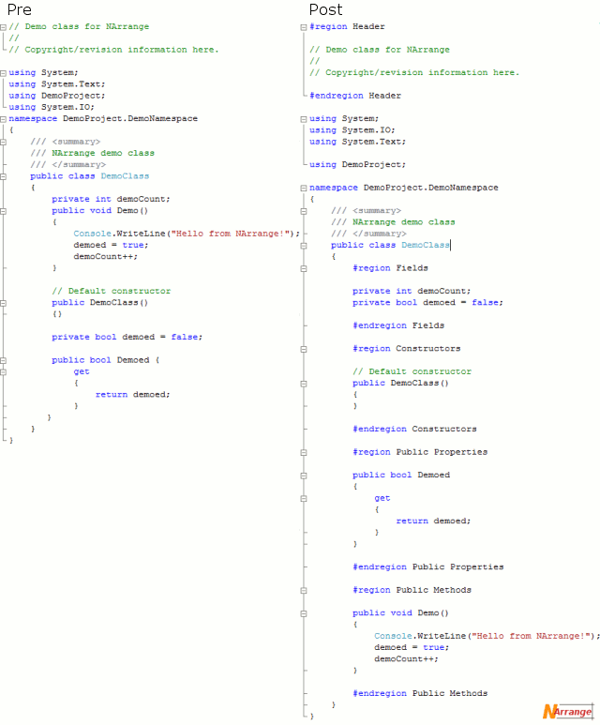The height and width of the screenshot is (725, 600).
Task: Collapse the namespace block in the Post pane
Action: [x=305, y=188]
